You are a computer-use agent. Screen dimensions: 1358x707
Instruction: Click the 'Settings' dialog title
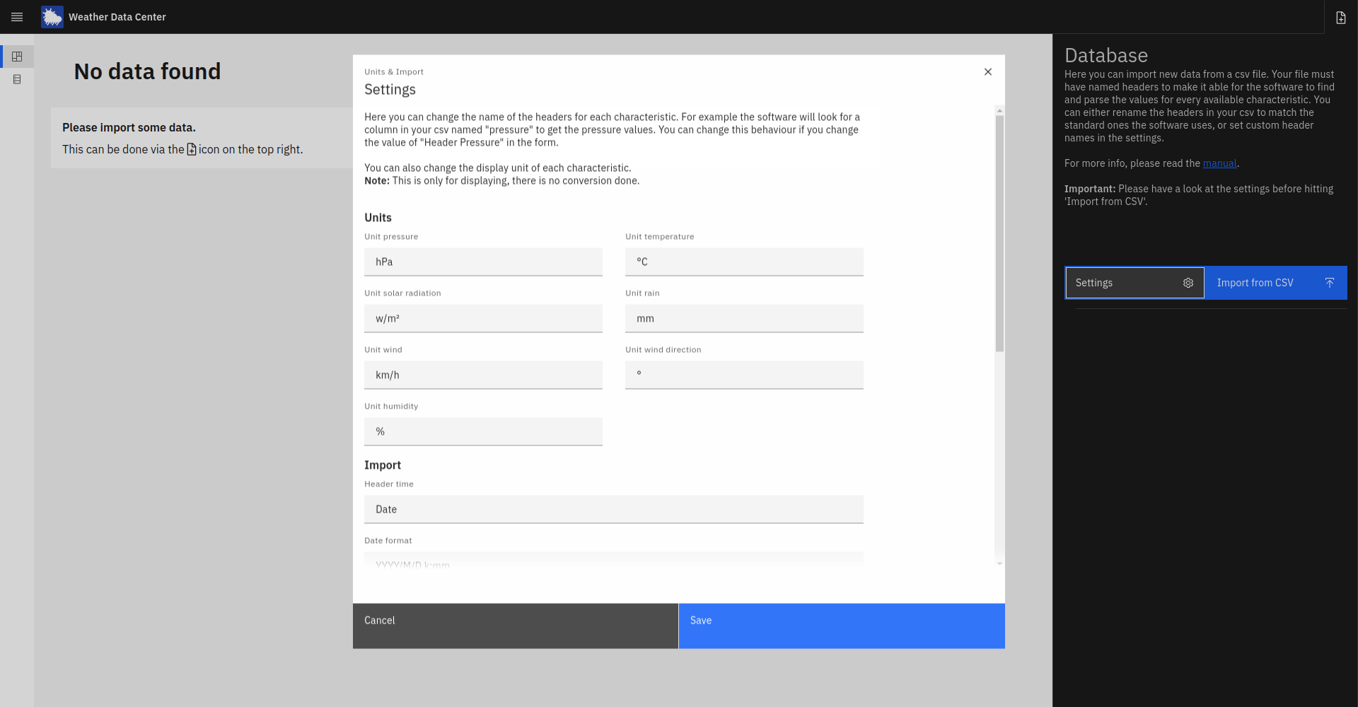point(390,90)
